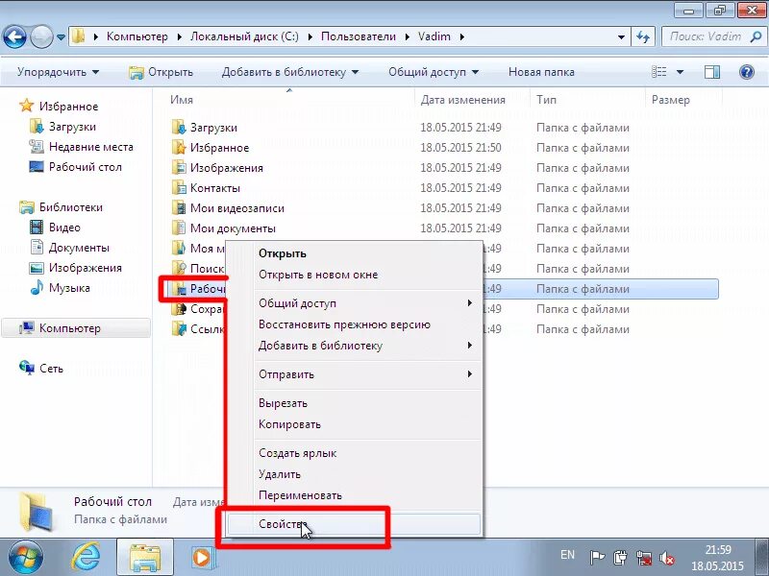Choose Восстановить прежнюю версию
The width and height of the screenshot is (769, 576).
(354, 324)
